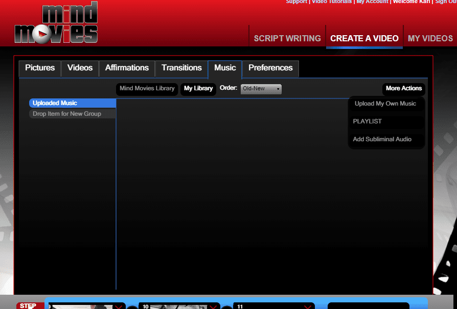Open the More Actions menu
This screenshot has width=457, height=309.
[404, 88]
